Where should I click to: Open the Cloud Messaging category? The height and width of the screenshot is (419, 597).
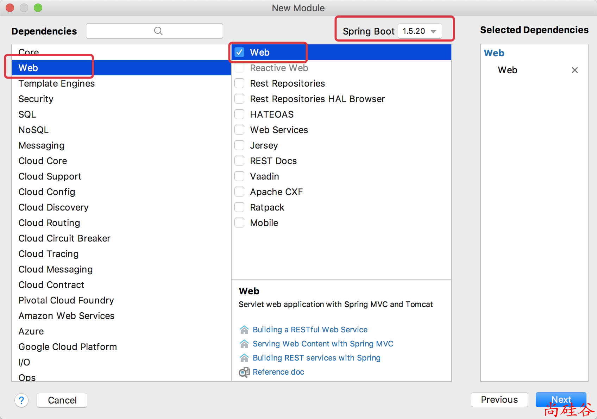[121, 269]
